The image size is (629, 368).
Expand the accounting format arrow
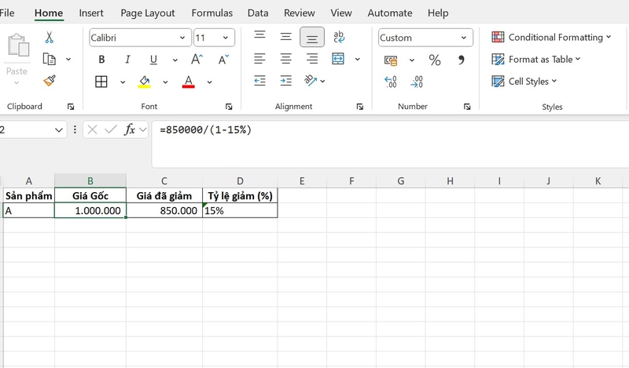pyautogui.click(x=411, y=60)
